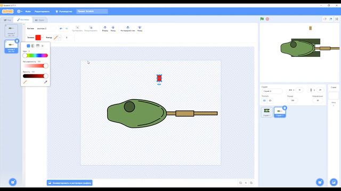The height and width of the screenshot is (191, 341).
Task: Edit the sprite name field
Action: 272,91
